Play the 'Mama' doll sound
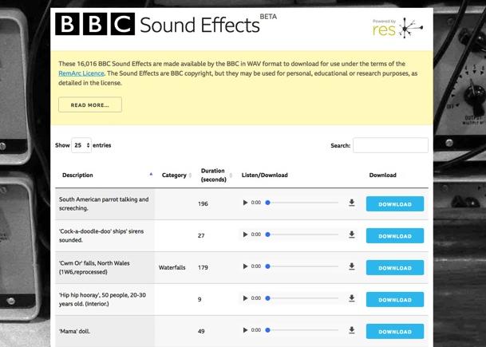 [x=245, y=330]
